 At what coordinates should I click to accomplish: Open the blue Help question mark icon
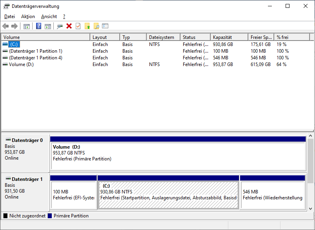(x=38, y=26)
